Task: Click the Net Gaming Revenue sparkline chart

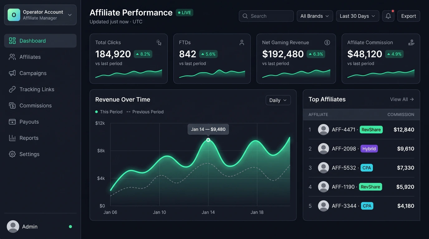Action: point(296,74)
